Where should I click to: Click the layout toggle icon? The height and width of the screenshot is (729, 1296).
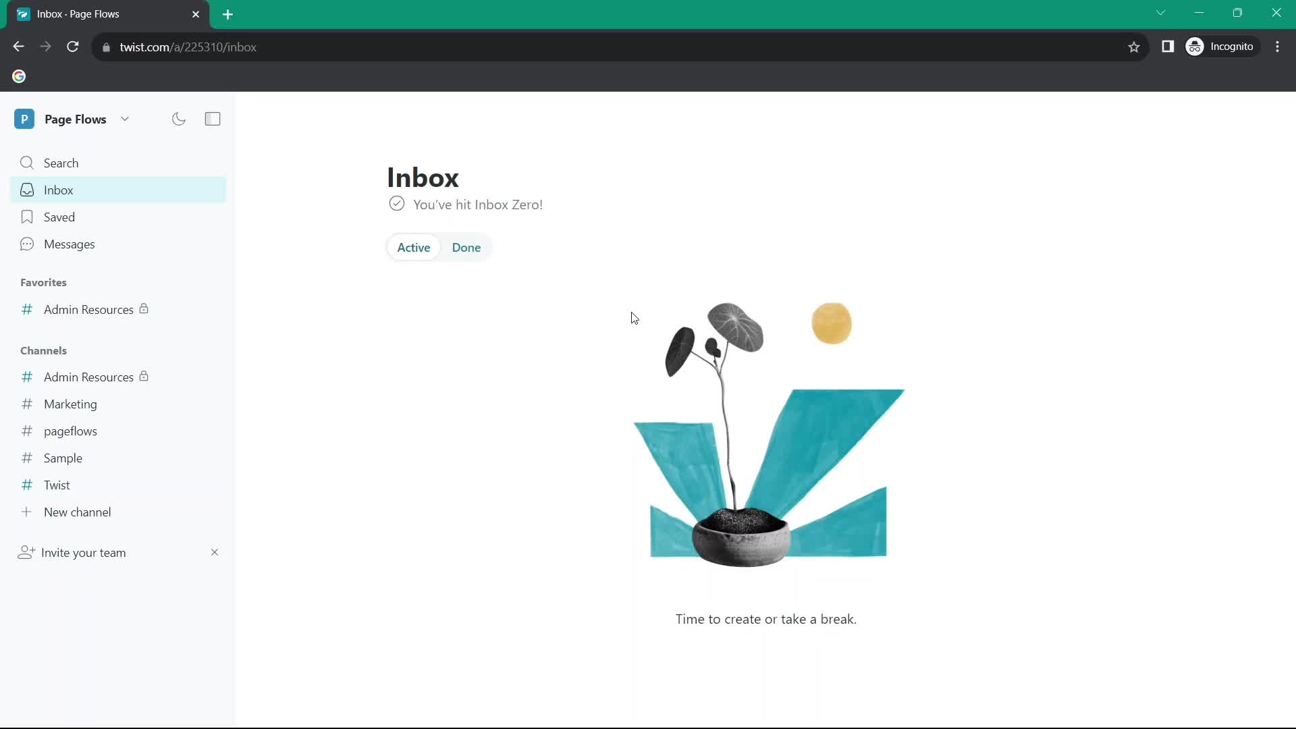(213, 118)
